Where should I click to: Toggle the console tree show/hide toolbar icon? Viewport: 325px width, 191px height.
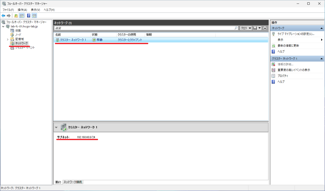click(21, 15)
